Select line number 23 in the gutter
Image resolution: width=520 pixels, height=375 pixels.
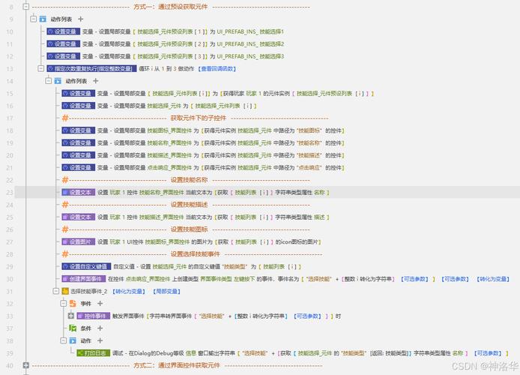10,193
